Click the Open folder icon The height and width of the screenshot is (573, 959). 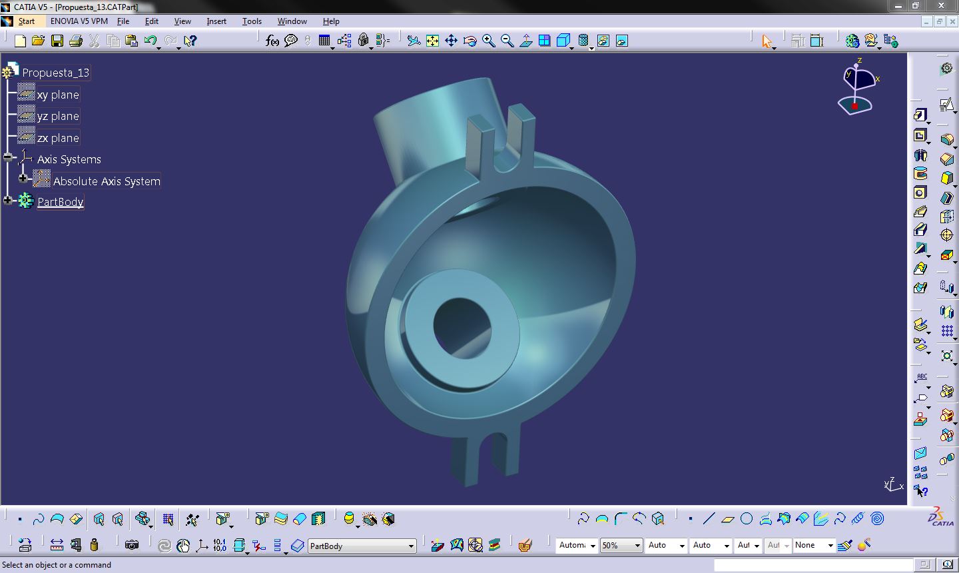tap(38, 41)
